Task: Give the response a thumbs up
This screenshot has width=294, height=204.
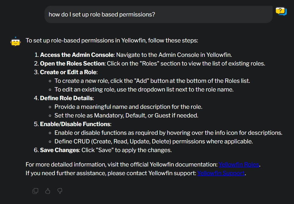Action: pyautogui.click(x=47, y=191)
